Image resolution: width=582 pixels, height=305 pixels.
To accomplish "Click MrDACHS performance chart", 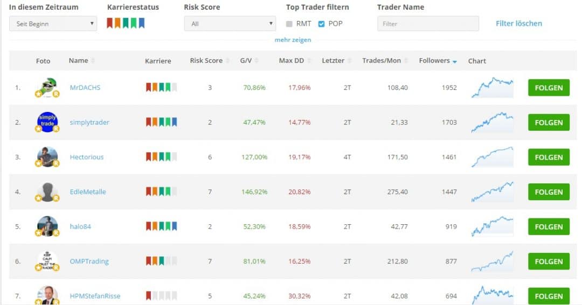I will pyautogui.click(x=492, y=88).
